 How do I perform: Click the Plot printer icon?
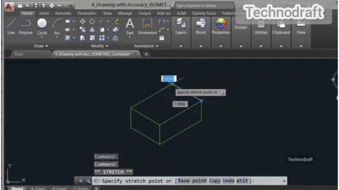coord(52,6)
